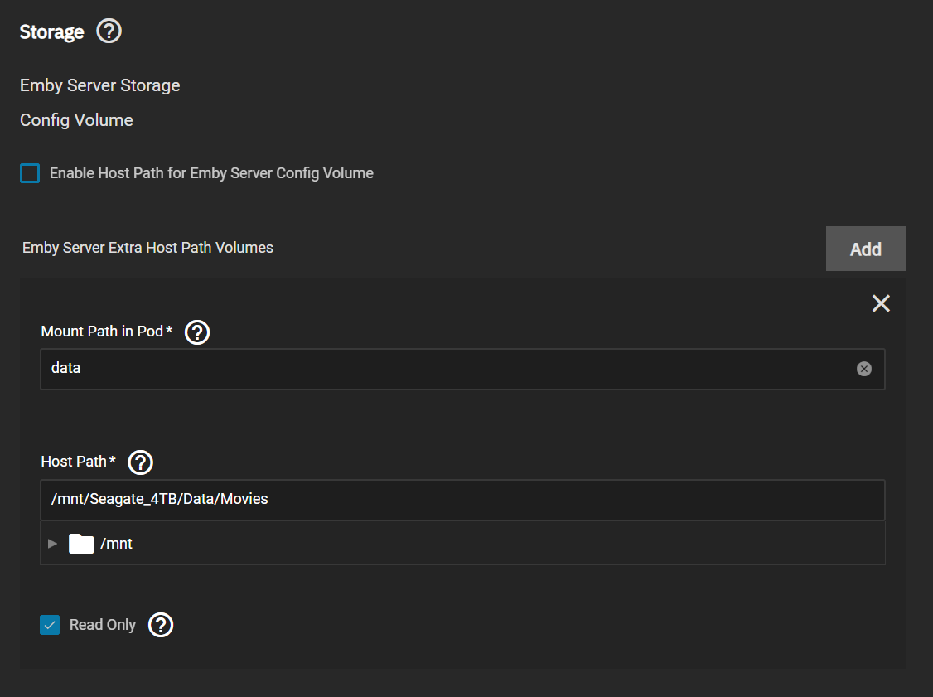This screenshot has width=933, height=697.
Task: Add another extra host path volume
Action: [865, 249]
